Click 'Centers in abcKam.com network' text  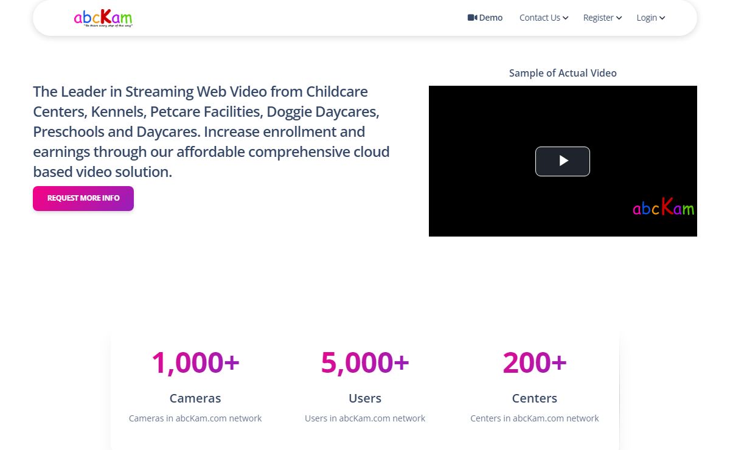pyautogui.click(x=535, y=418)
